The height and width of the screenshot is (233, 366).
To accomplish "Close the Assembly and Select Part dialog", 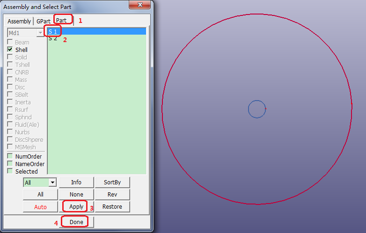I will (139, 5).
